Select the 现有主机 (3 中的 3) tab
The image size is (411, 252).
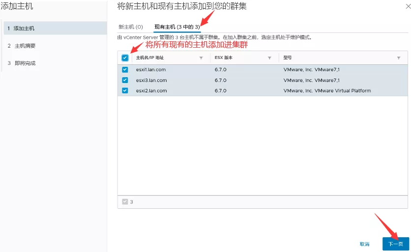click(x=177, y=27)
